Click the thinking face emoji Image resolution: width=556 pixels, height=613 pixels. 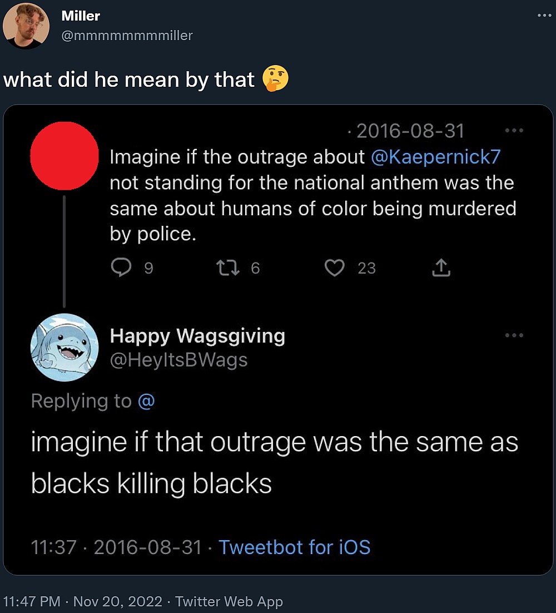pos(277,79)
